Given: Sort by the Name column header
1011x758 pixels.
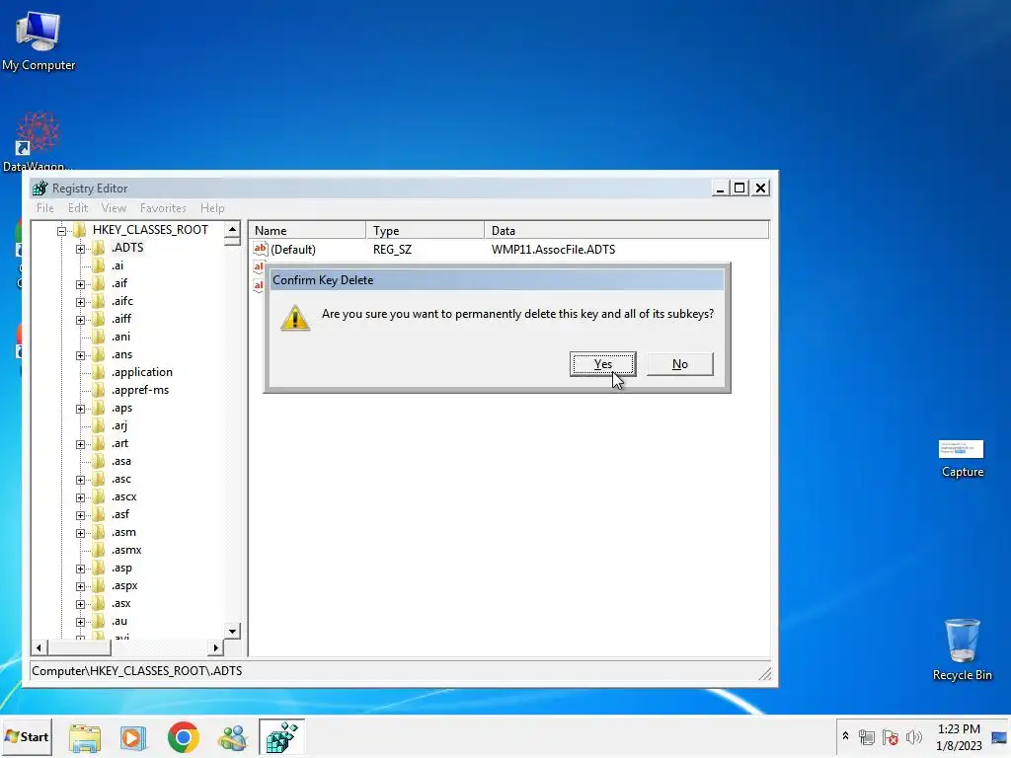Looking at the screenshot, I should click(308, 230).
